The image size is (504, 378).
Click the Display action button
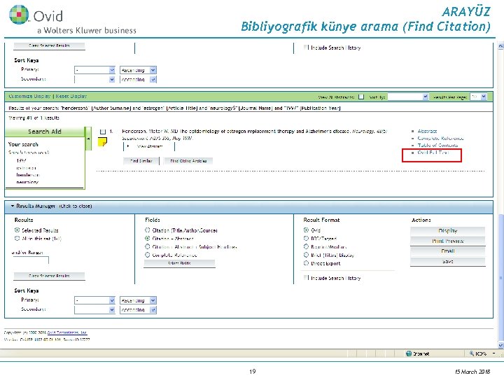coord(448,231)
